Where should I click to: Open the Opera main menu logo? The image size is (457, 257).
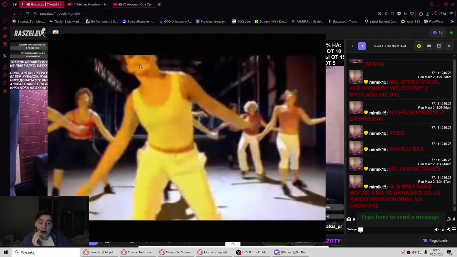[5, 4]
